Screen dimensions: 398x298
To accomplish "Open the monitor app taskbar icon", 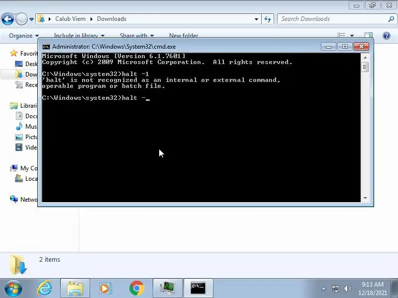I will tap(168, 288).
